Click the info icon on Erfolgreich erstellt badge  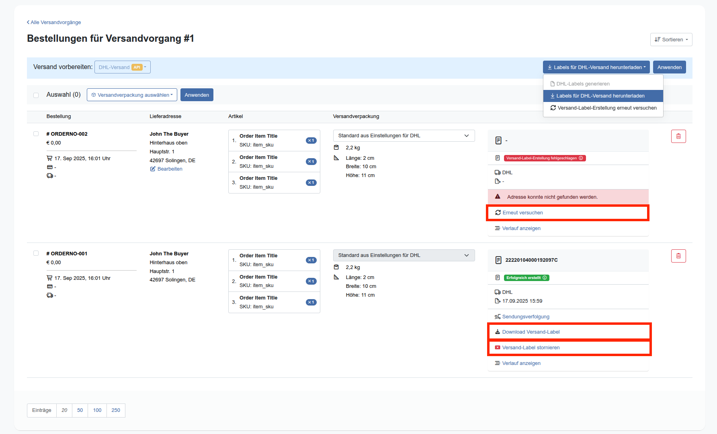(545, 278)
